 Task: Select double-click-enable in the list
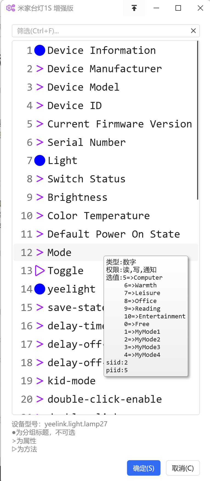pos(106,399)
